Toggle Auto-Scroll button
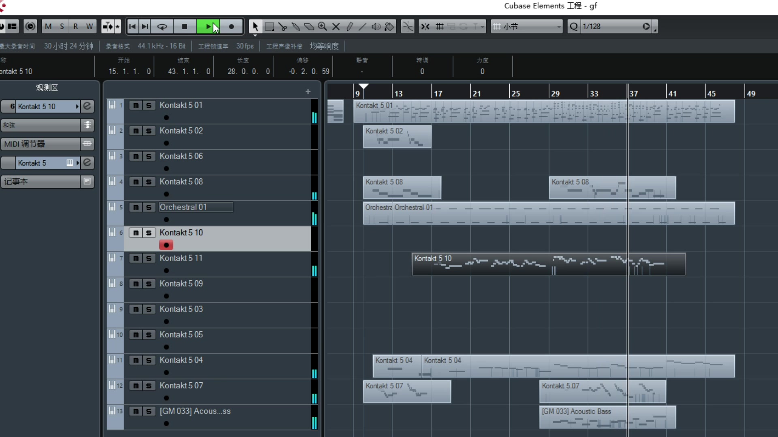 tap(108, 27)
